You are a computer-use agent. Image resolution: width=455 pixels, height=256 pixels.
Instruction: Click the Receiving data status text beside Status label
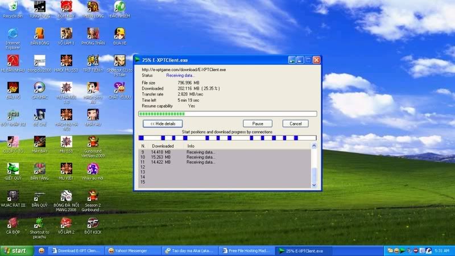[x=180, y=76]
